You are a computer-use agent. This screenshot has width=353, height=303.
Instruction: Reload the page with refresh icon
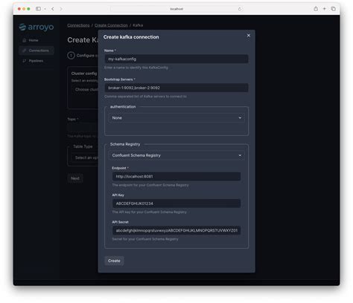pyautogui.click(x=240, y=9)
